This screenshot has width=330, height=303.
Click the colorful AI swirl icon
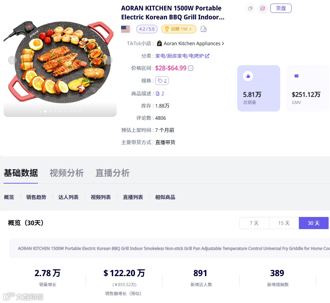click(x=263, y=8)
